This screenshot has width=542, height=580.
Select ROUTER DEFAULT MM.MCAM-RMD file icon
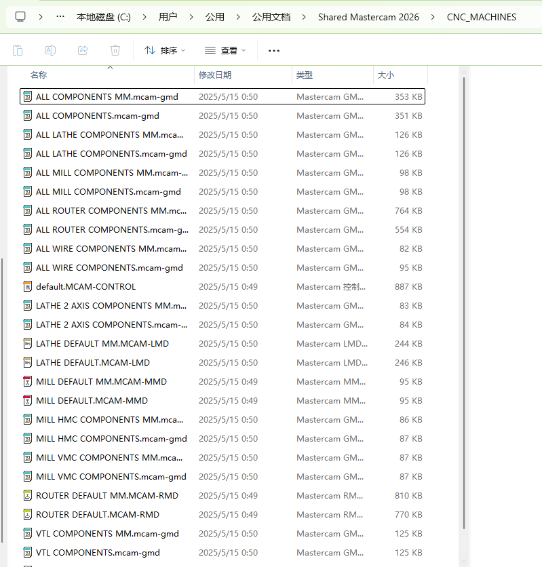(27, 496)
